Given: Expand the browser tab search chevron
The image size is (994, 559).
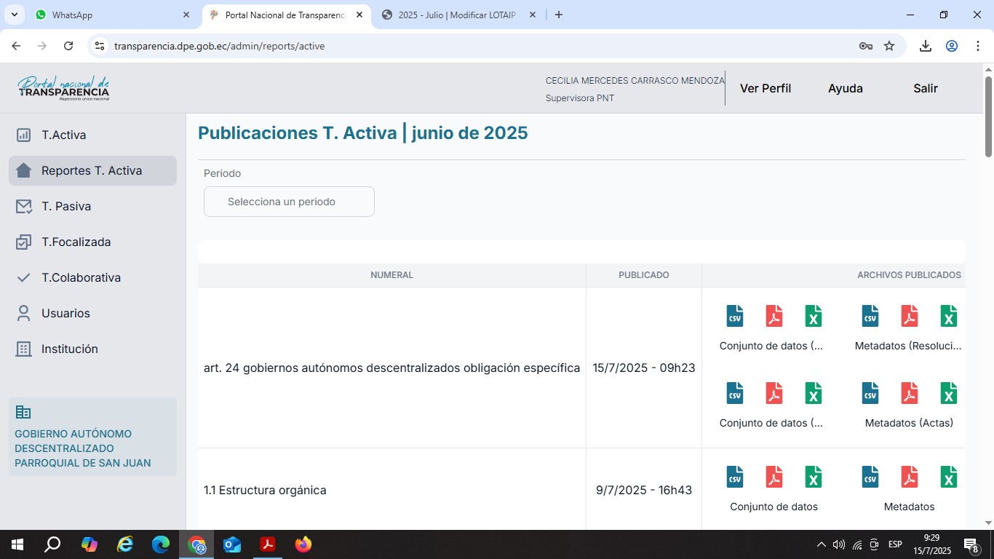Looking at the screenshot, I should coord(14,15).
